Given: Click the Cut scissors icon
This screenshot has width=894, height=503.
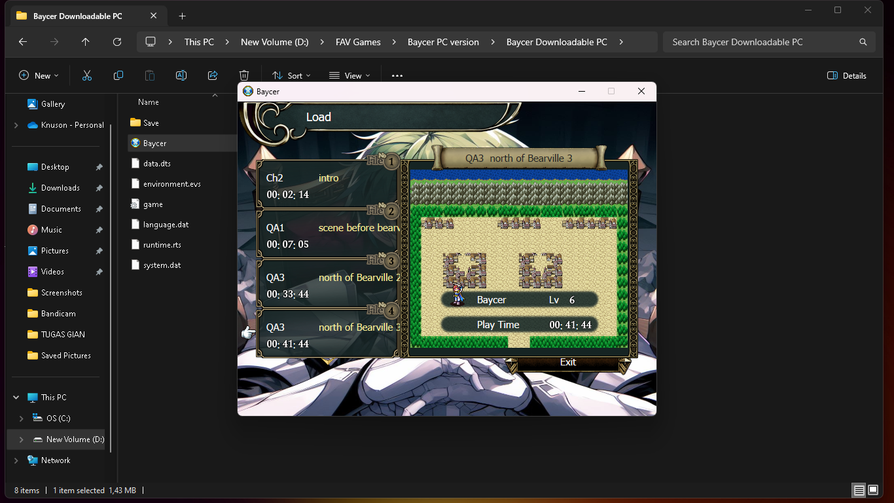Looking at the screenshot, I should tap(87, 75).
